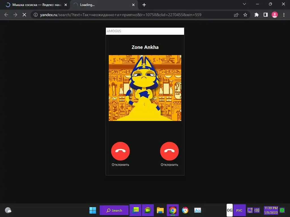Click the taskbar Search box
This screenshot has width=290, height=217.
coord(114,210)
